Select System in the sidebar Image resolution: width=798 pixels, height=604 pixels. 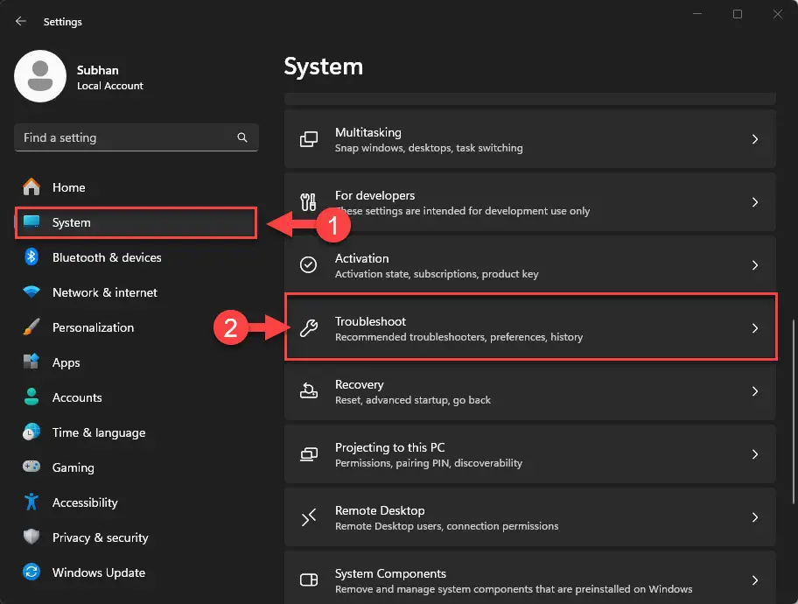136,222
